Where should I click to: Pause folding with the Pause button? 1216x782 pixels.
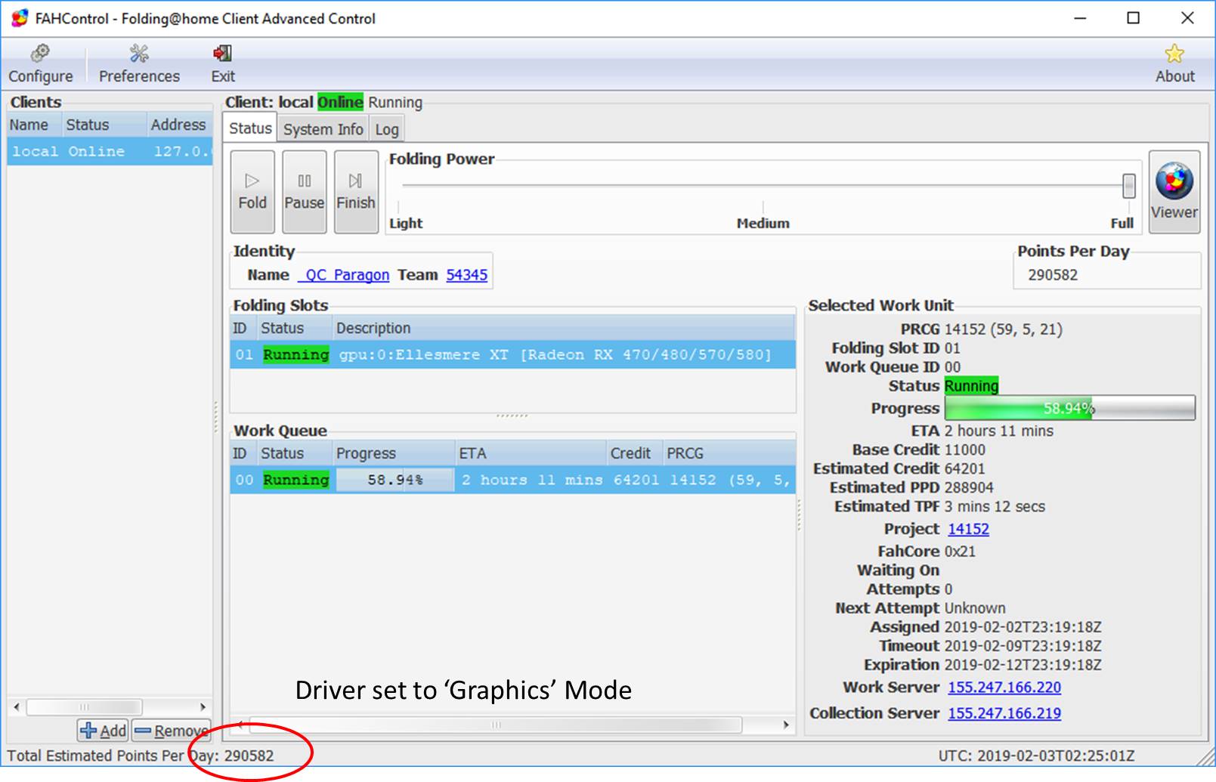tap(304, 192)
